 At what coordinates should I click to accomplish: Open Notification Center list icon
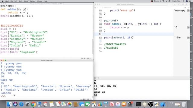[190, 1]
